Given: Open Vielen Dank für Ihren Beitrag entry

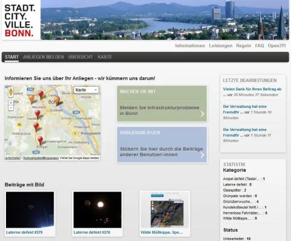Looking at the screenshot, I should pyautogui.click(x=252, y=89).
